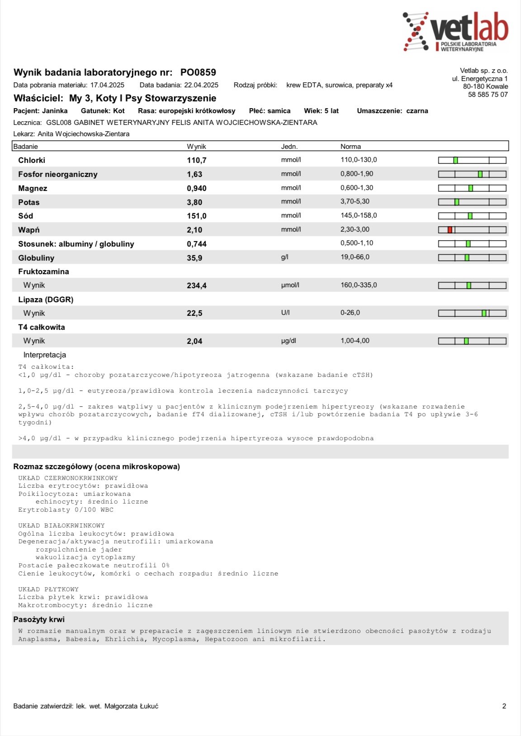Click the Chlorki range indicator bar
The width and height of the screenshot is (521, 736).
tap(472, 160)
